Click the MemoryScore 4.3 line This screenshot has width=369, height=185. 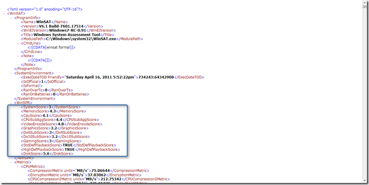pos(54,111)
